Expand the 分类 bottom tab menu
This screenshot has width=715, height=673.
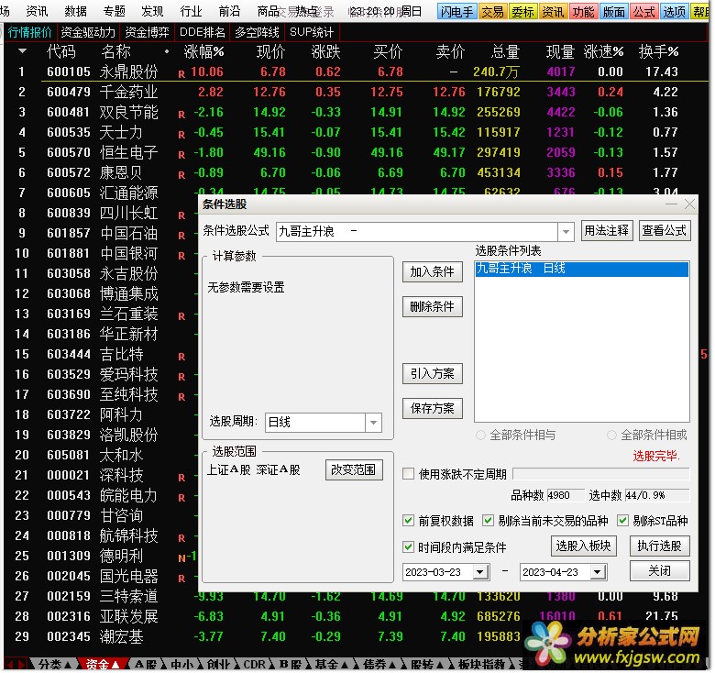click(68, 665)
